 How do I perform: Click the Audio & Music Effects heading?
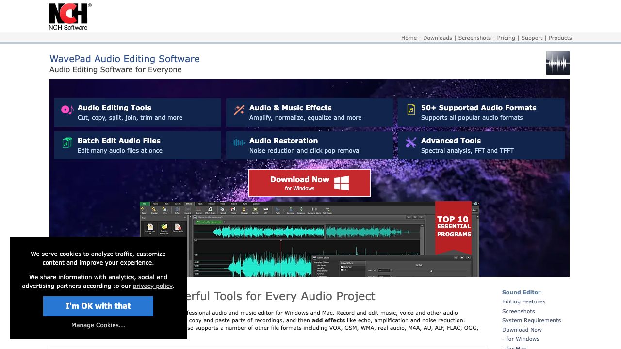click(x=291, y=108)
